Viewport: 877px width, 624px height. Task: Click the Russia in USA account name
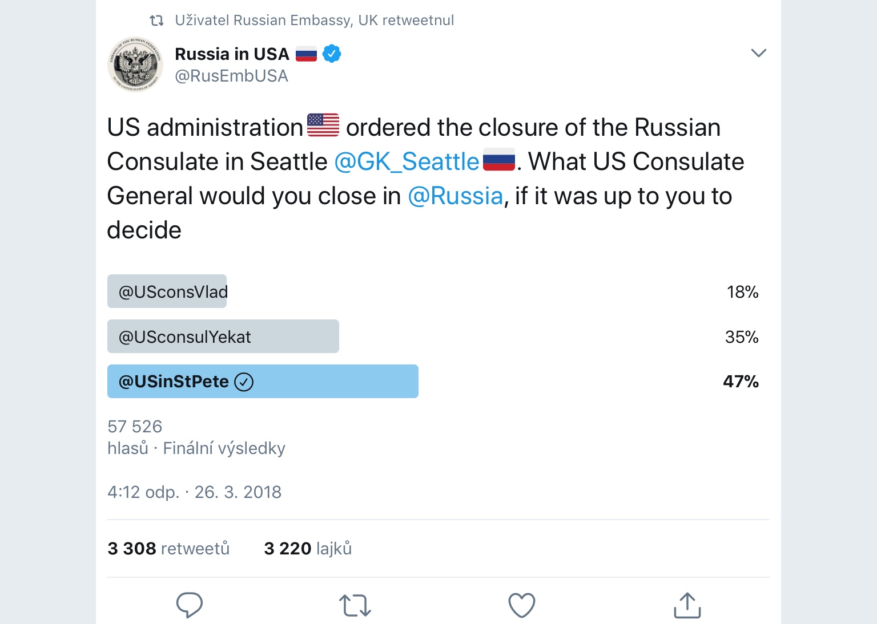pyautogui.click(x=232, y=54)
